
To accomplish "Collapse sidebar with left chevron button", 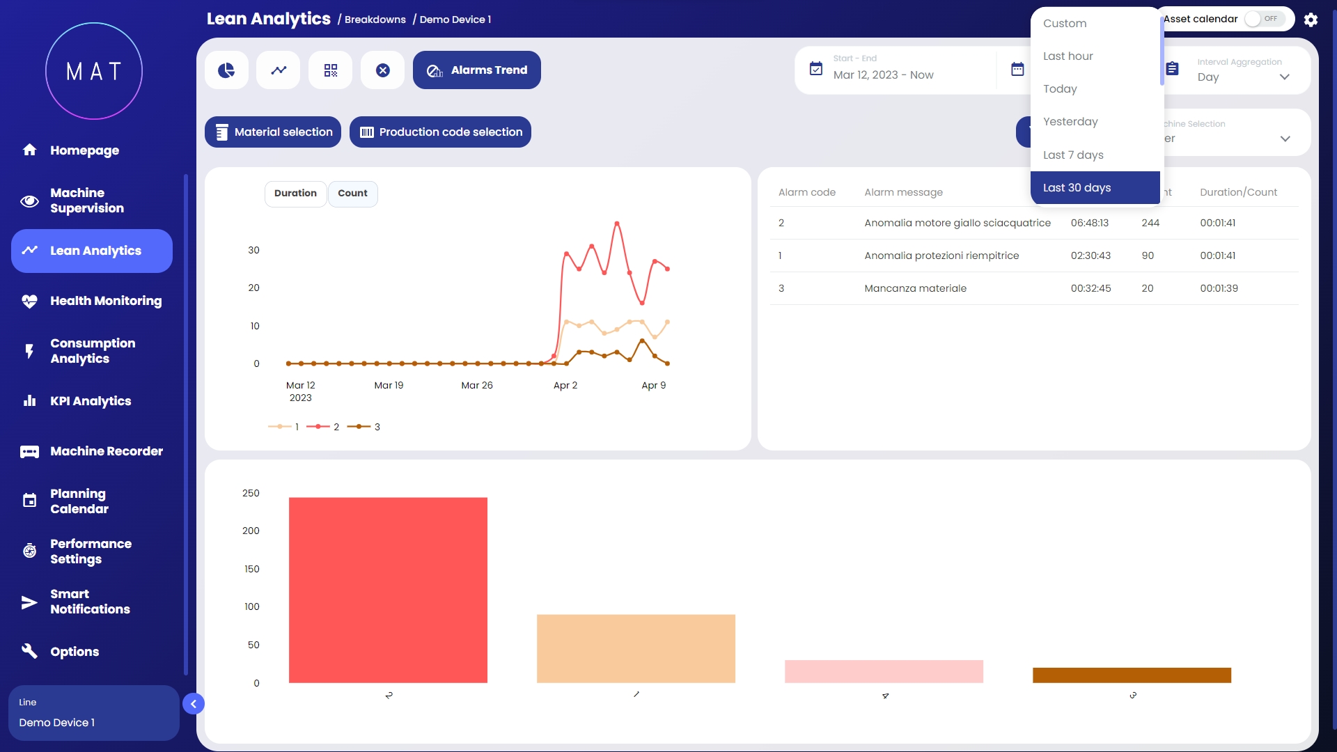I will pyautogui.click(x=194, y=704).
